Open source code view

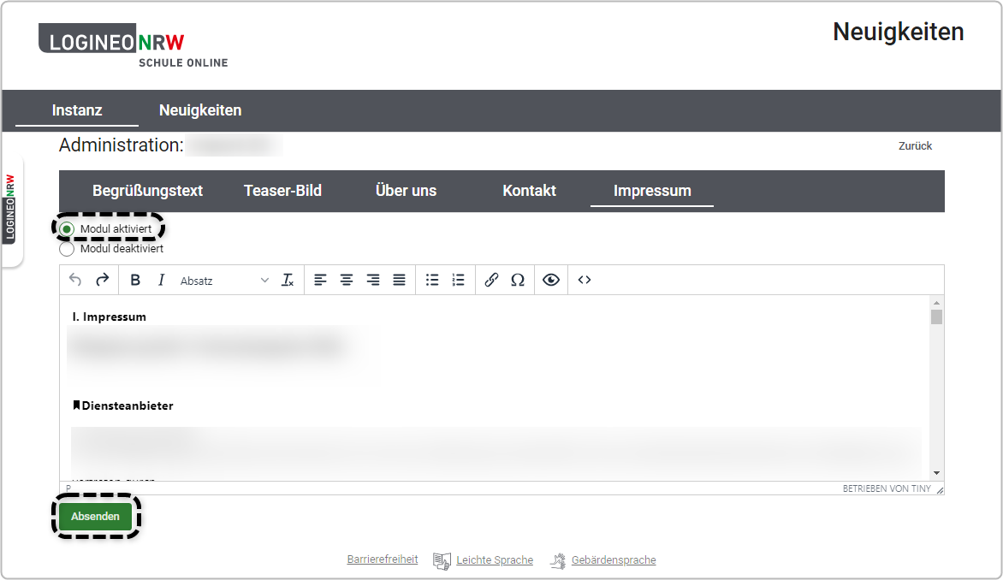click(584, 280)
